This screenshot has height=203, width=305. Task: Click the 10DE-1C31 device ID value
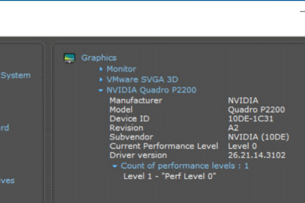pos(251,119)
